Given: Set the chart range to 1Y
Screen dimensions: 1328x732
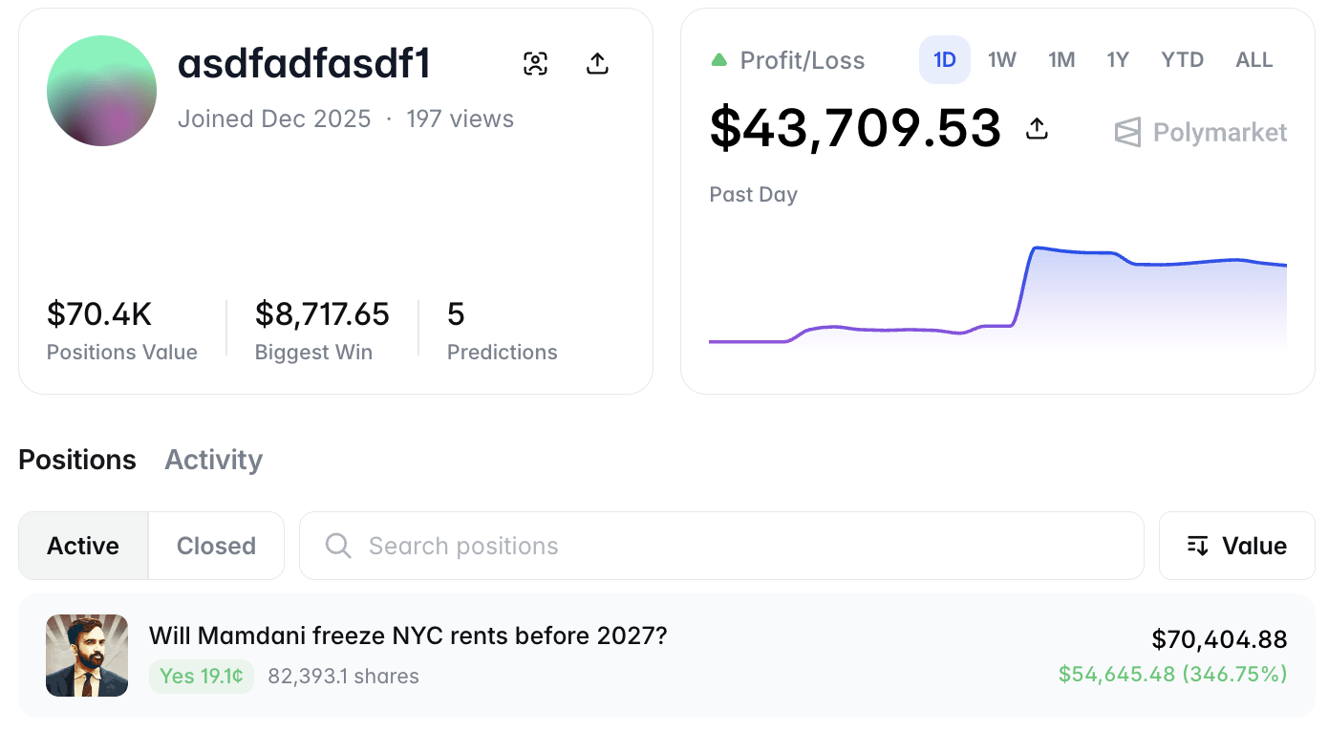Looking at the screenshot, I should (x=1118, y=60).
